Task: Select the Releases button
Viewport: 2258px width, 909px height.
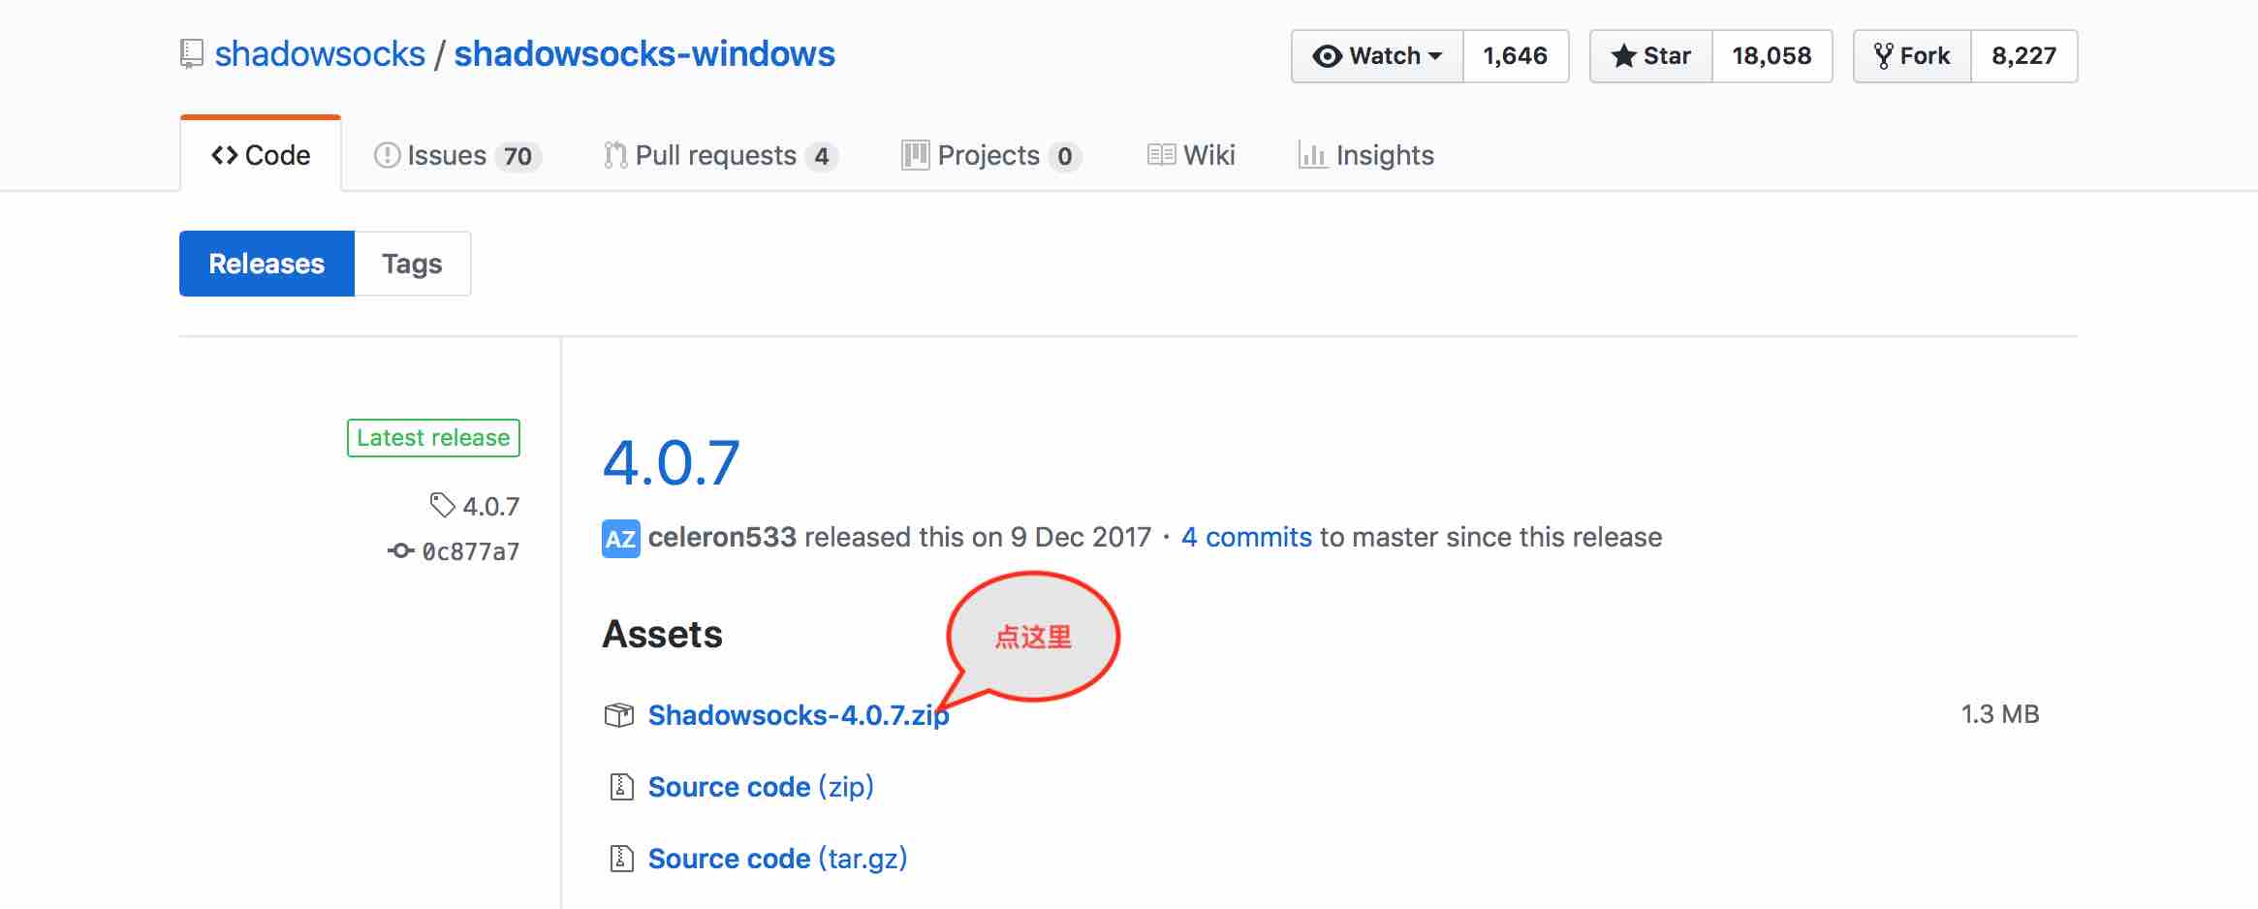Action: click(x=267, y=264)
